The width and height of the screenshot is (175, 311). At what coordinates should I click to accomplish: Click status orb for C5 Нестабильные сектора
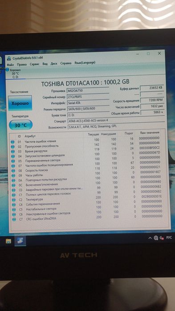point(14,210)
